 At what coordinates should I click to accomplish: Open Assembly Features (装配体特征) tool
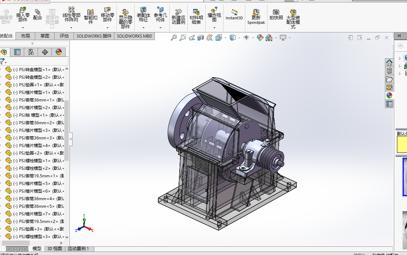[143, 14]
